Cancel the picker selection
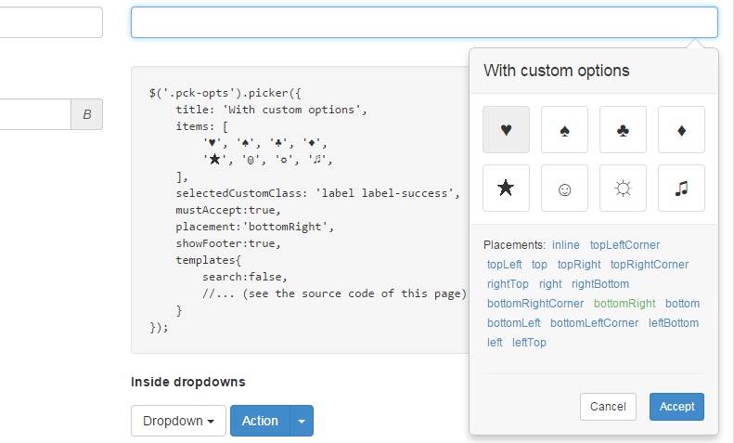 click(x=608, y=407)
